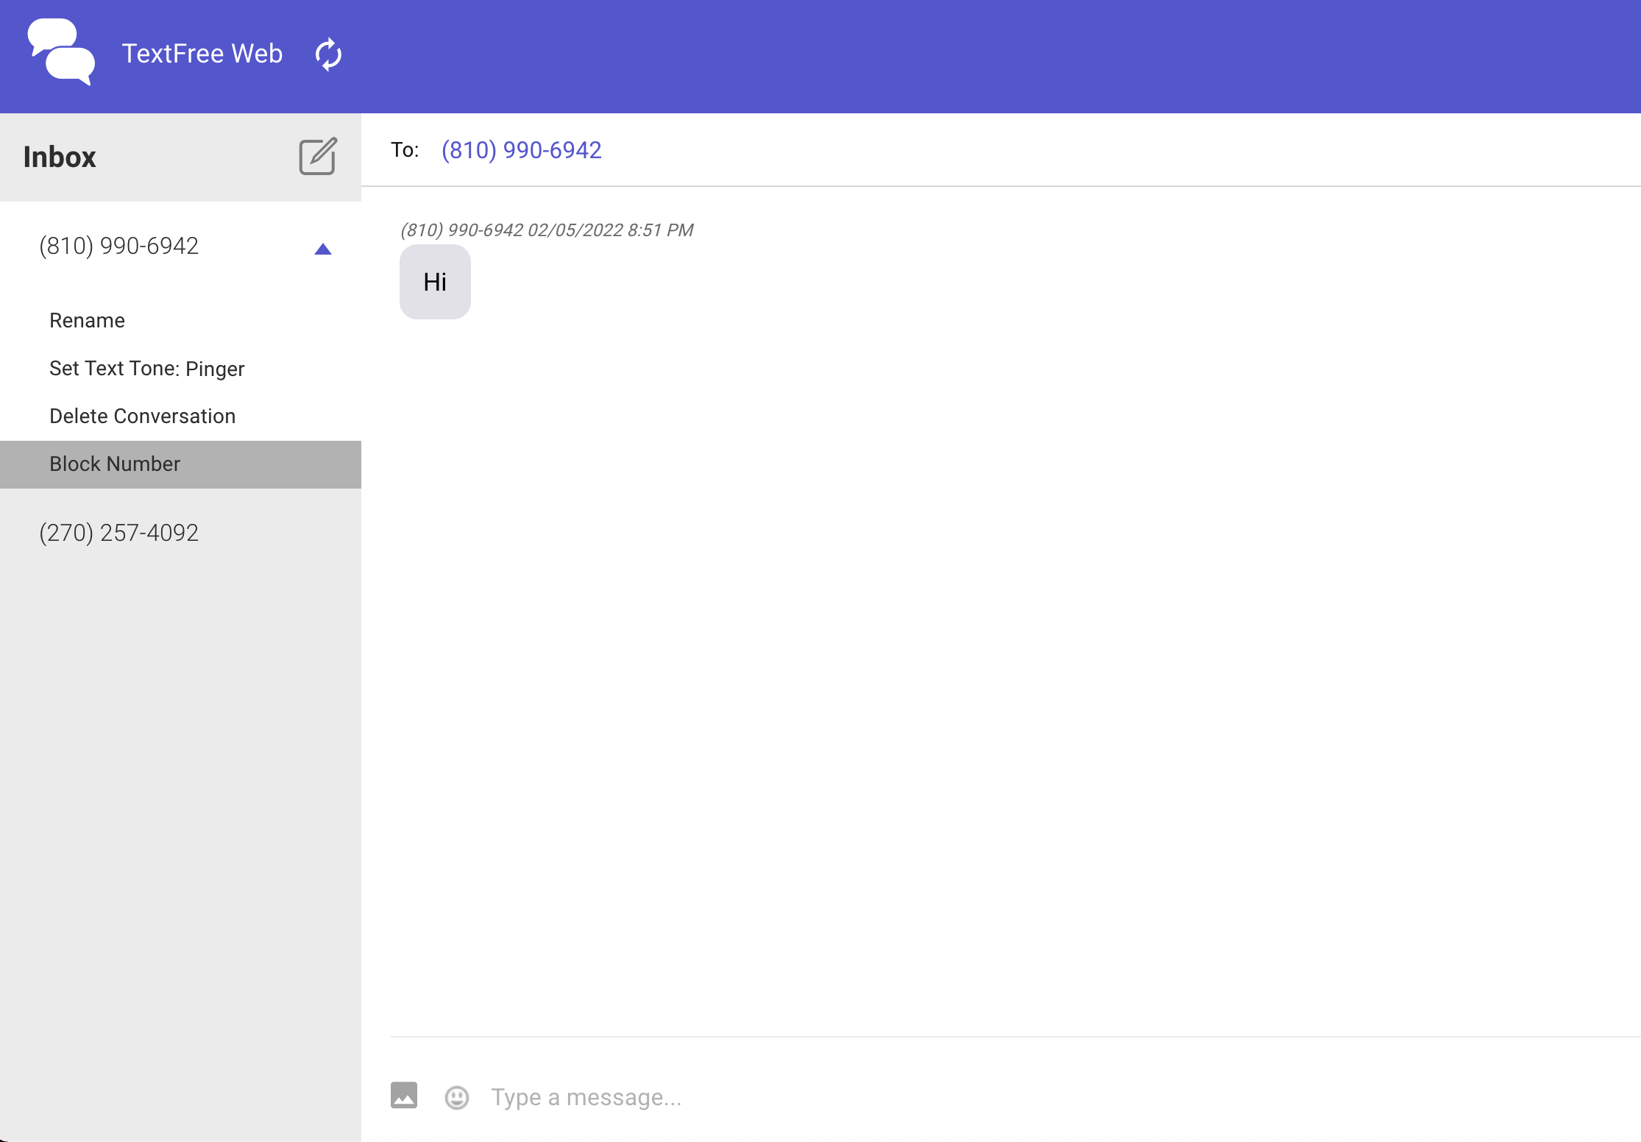This screenshot has width=1641, height=1142.
Task: Click the Hi message bubble
Action: click(x=435, y=282)
